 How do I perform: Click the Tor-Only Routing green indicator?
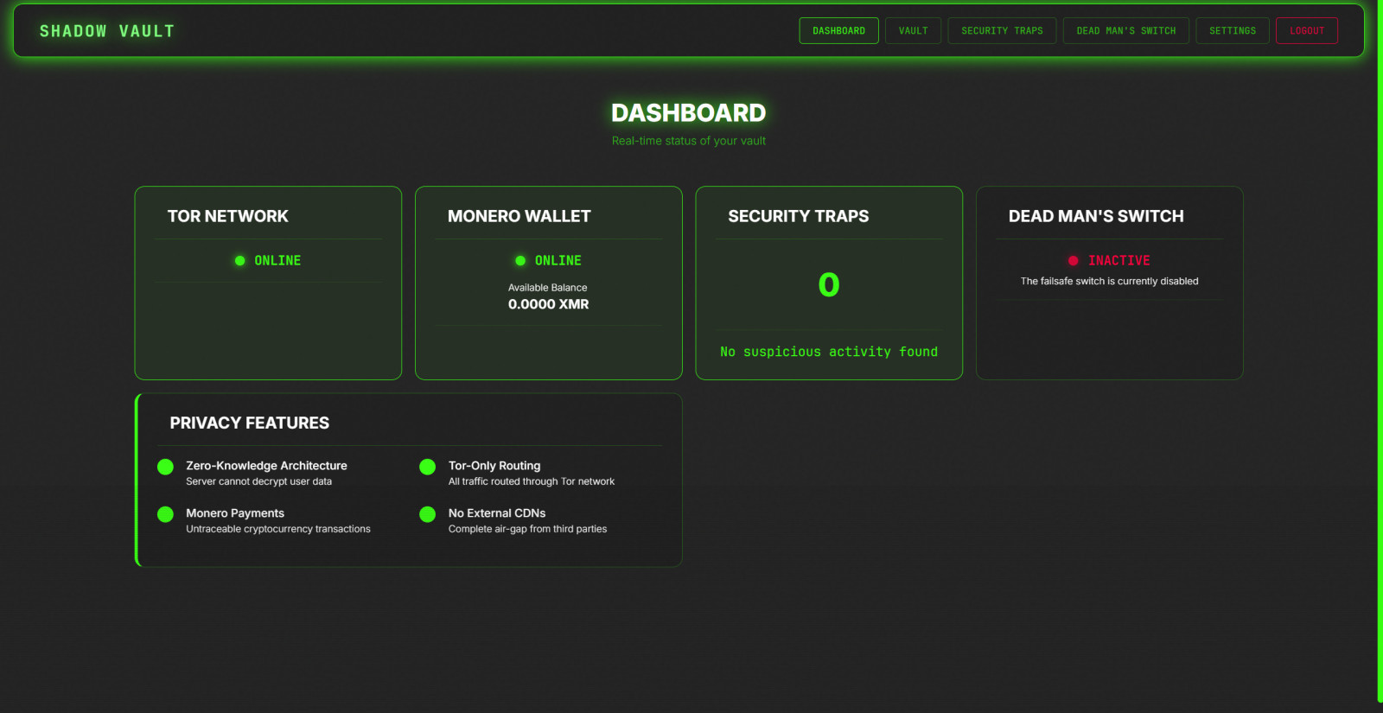click(427, 467)
